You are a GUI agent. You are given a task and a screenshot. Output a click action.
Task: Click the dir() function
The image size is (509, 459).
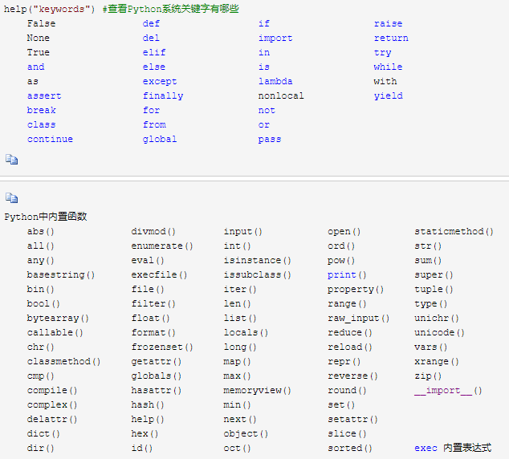pos(41,448)
